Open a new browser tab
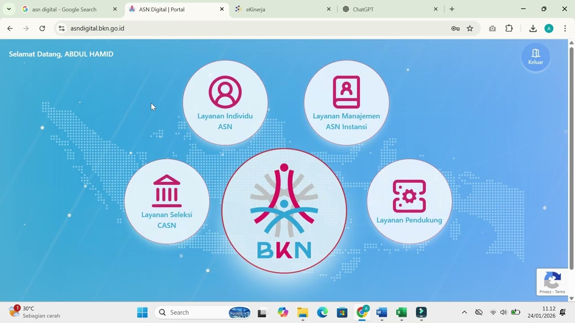This screenshot has width=575, height=323. tap(452, 9)
